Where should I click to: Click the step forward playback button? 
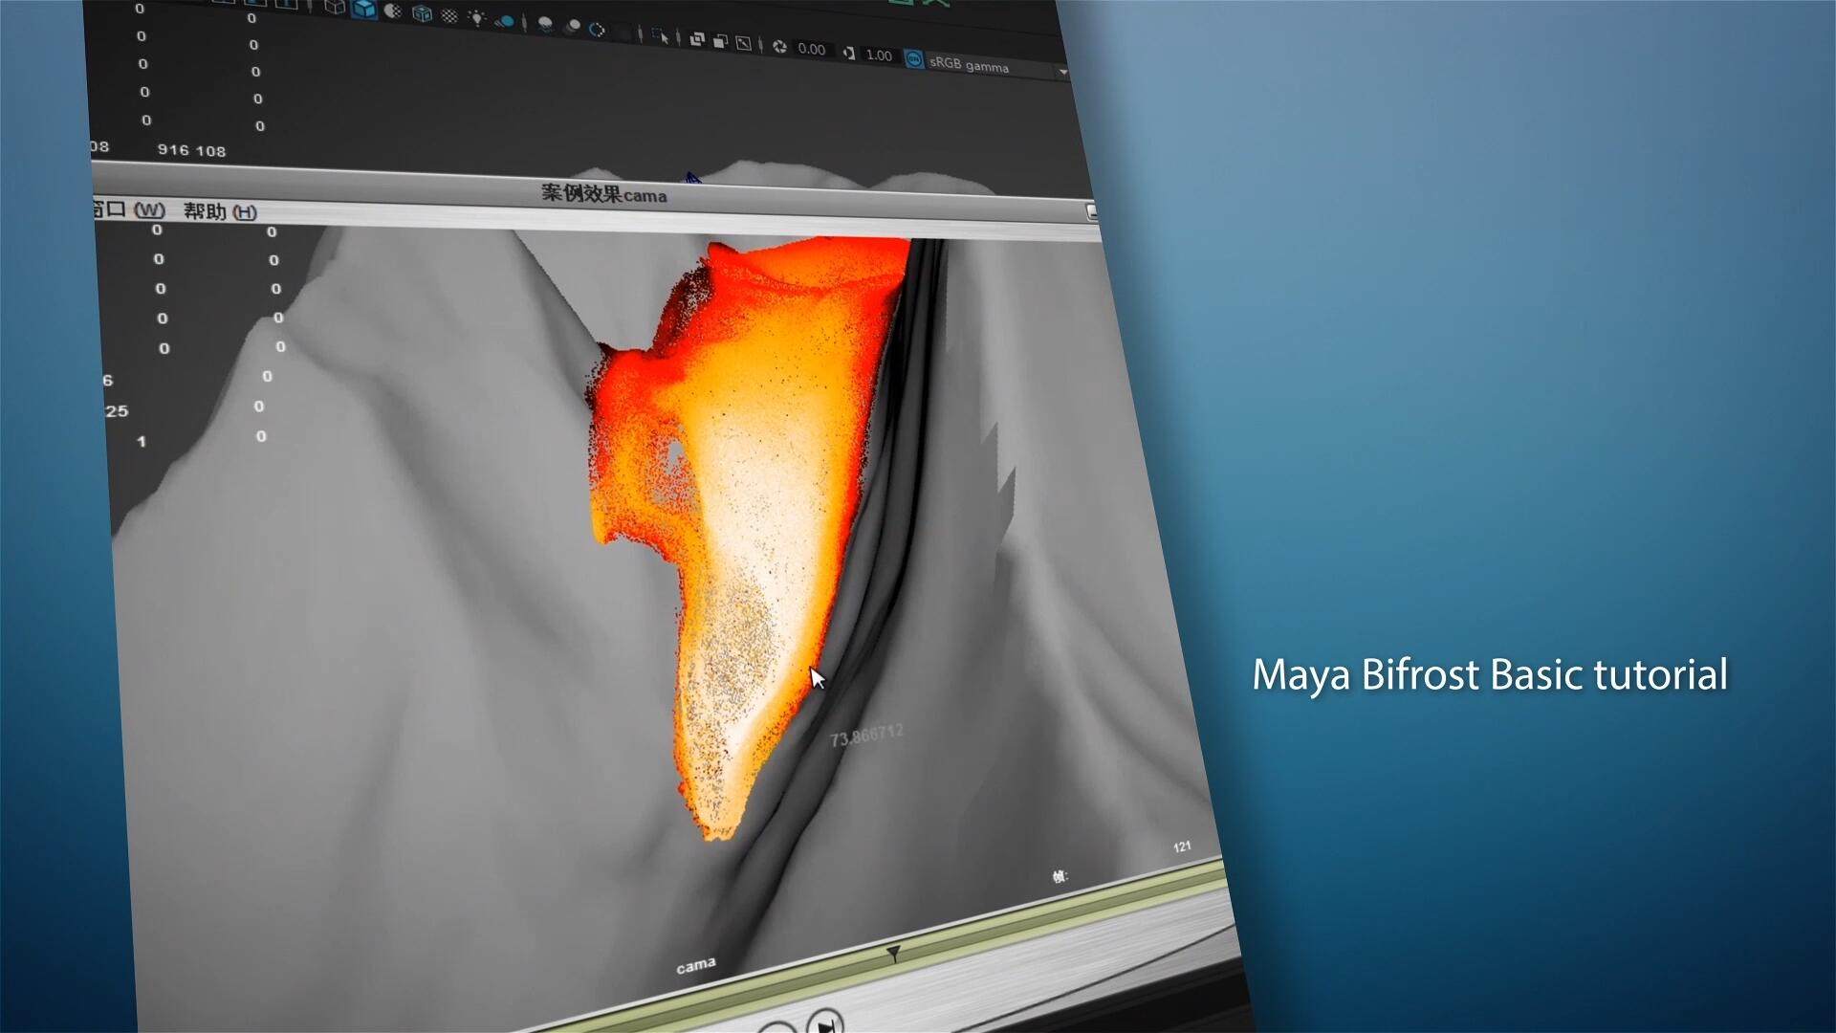pyautogui.click(x=824, y=1023)
